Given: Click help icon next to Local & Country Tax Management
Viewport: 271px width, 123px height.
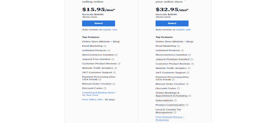Looking at the screenshot, I should (175, 113).
